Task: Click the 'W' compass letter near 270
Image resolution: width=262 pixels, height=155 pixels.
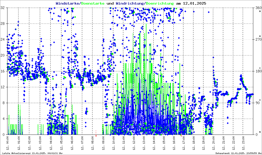Action: click(260, 36)
